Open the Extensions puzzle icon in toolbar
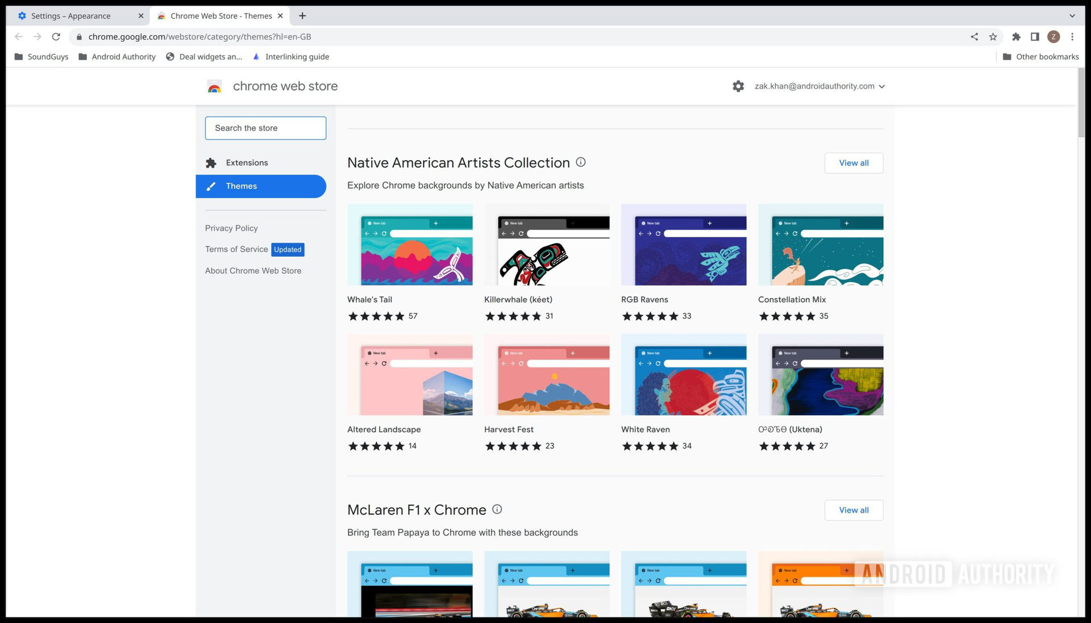 click(1016, 37)
